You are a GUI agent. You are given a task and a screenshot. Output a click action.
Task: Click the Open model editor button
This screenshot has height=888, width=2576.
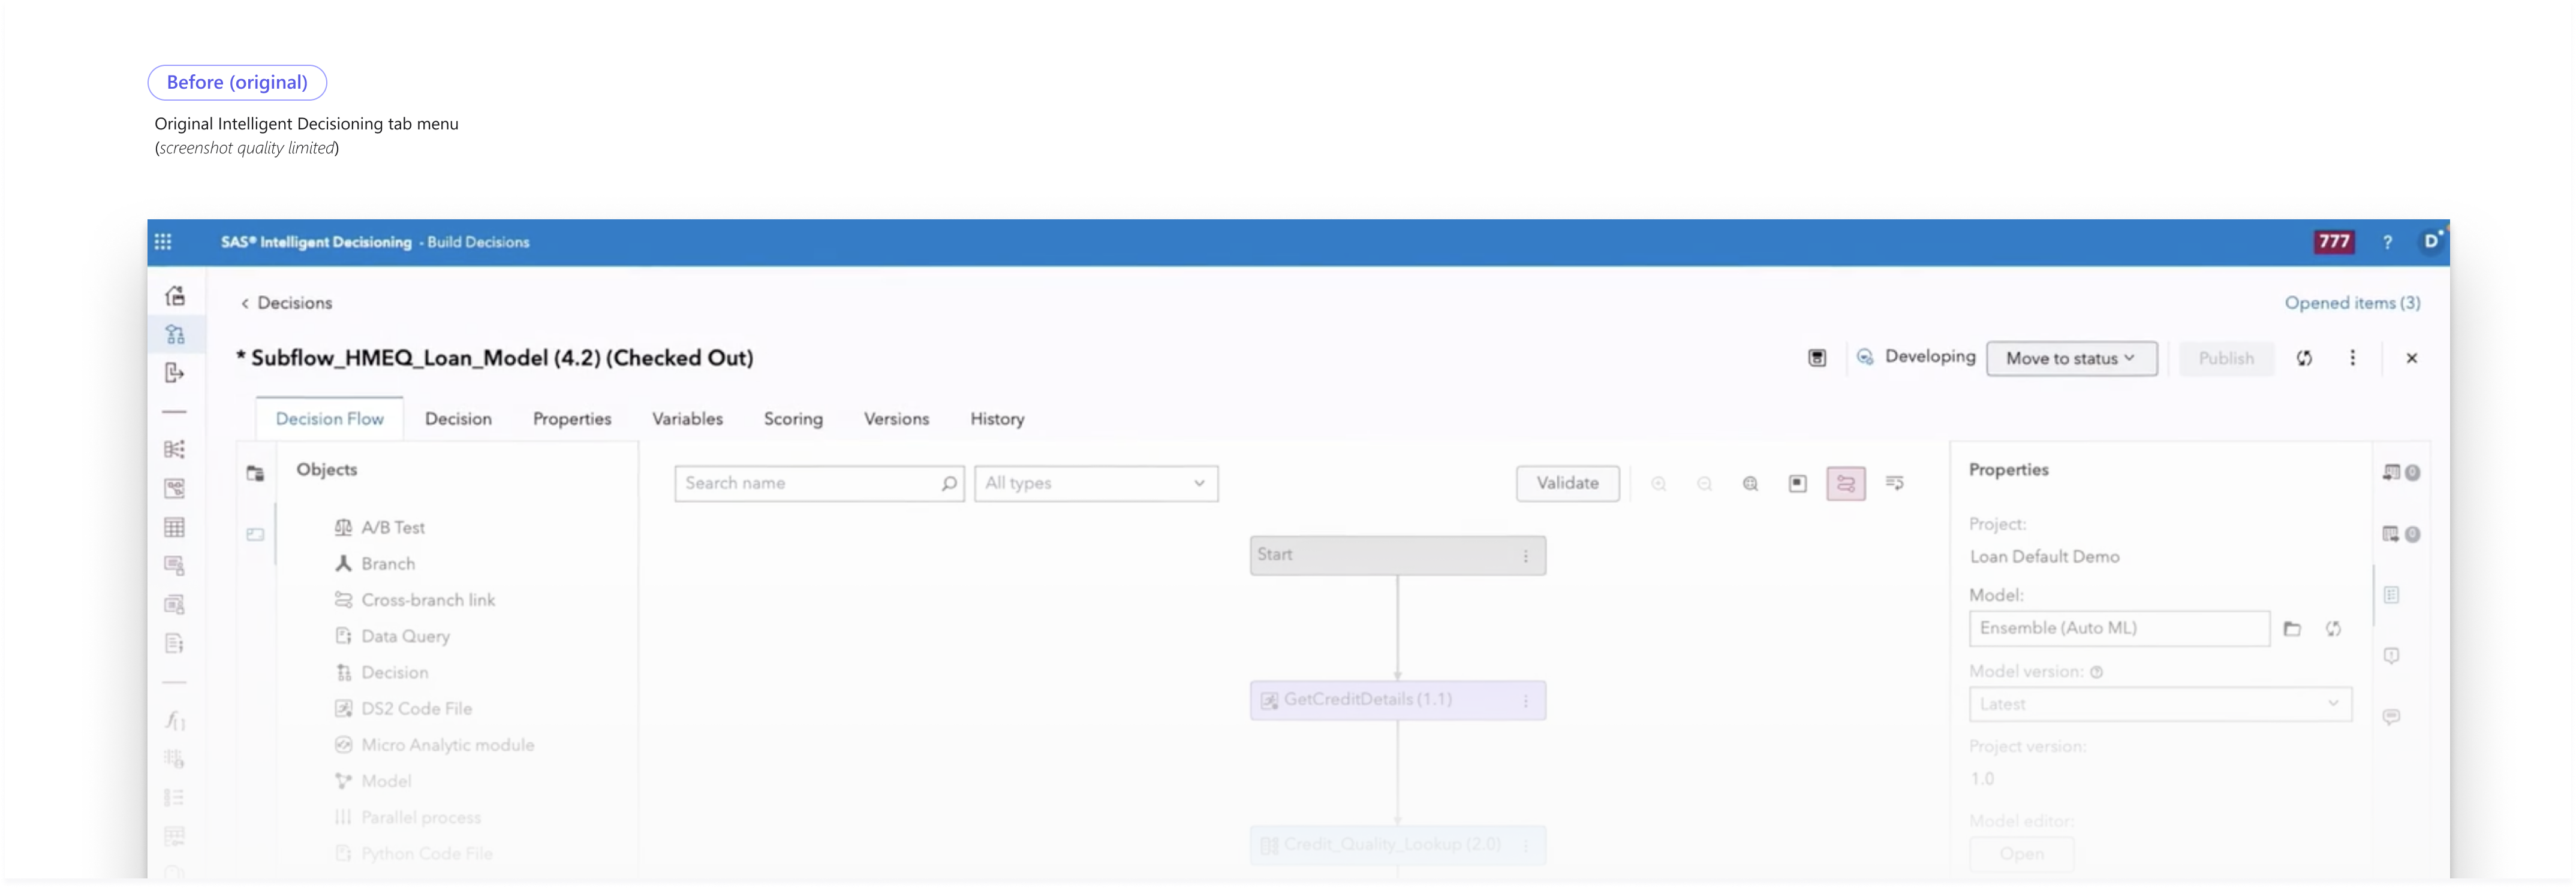click(x=2021, y=854)
